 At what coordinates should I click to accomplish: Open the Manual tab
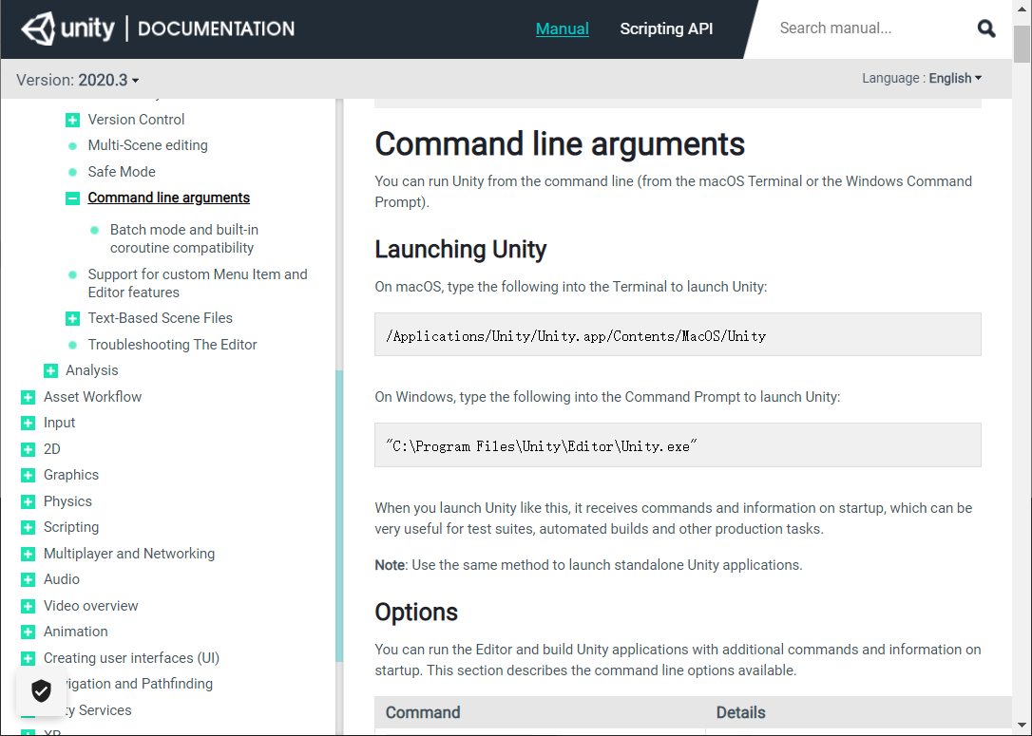(562, 28)
